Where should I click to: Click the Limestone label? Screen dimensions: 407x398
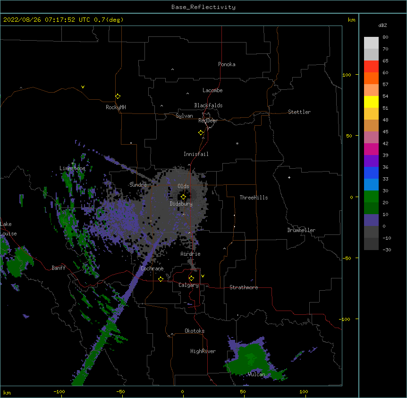pos(72,168)
